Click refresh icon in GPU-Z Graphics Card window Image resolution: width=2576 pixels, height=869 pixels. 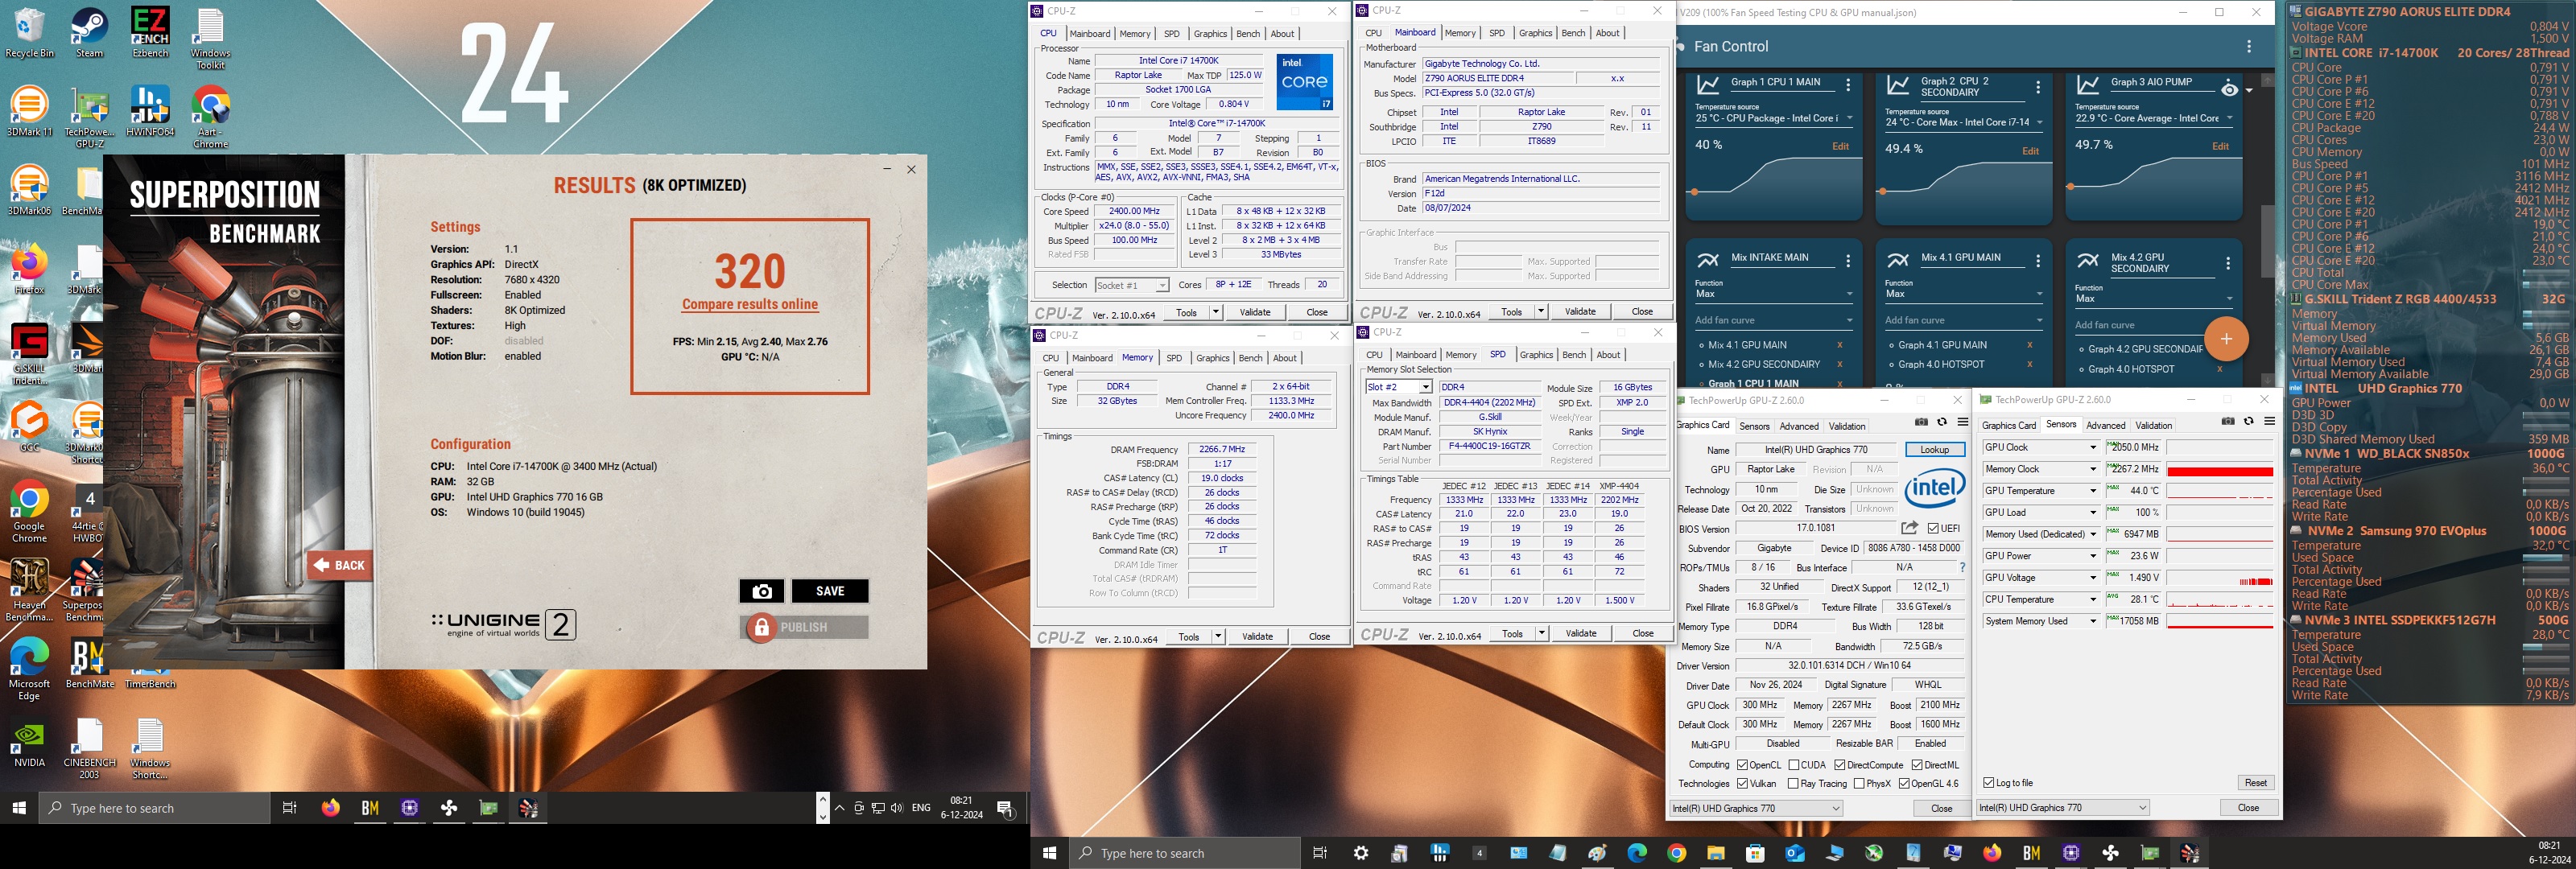[1942, 422]
